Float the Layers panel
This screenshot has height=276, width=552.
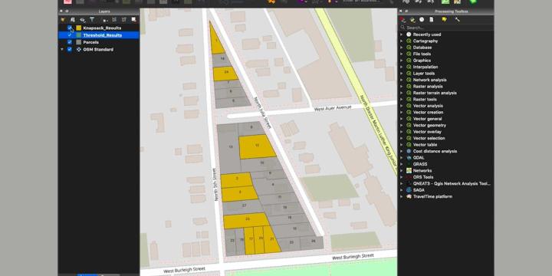[67, 11]
